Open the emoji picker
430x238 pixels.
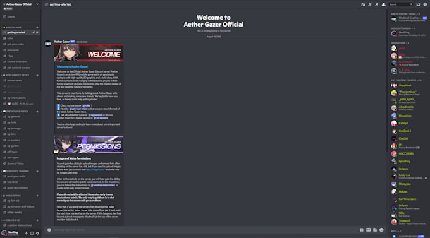pyautogui.click(x=381, y=230)
